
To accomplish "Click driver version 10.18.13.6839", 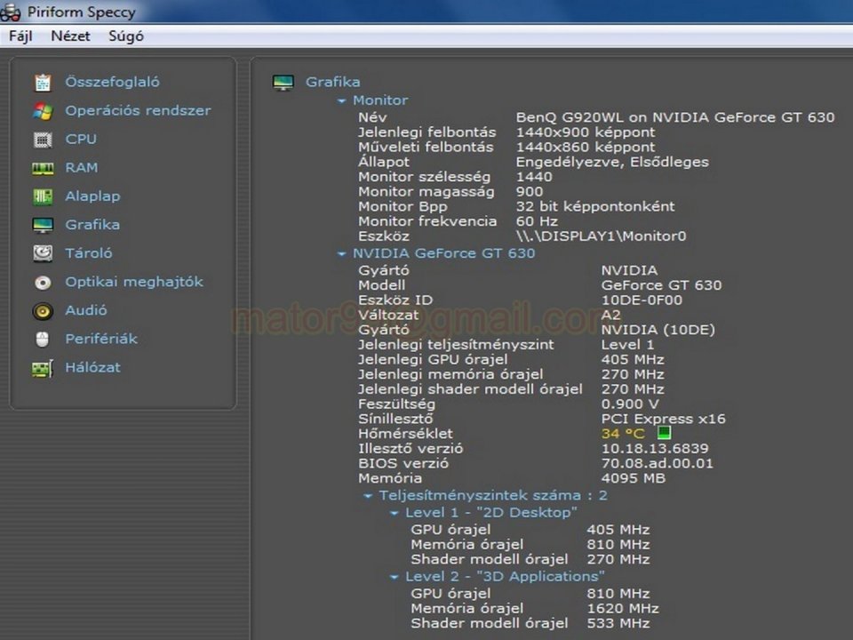I will (655, 448).
